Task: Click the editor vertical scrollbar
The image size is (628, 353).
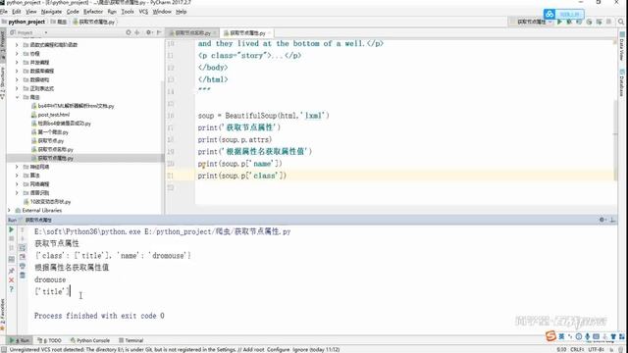Action: point(615,140)
